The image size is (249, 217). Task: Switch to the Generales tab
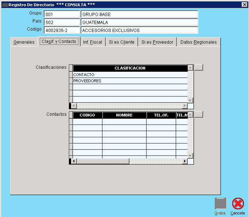point(24,42)
